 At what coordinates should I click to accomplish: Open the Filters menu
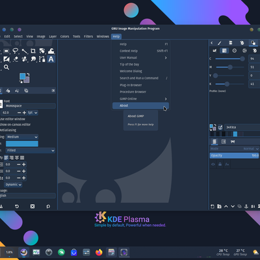pyautogui.click(x=88, y=36)
